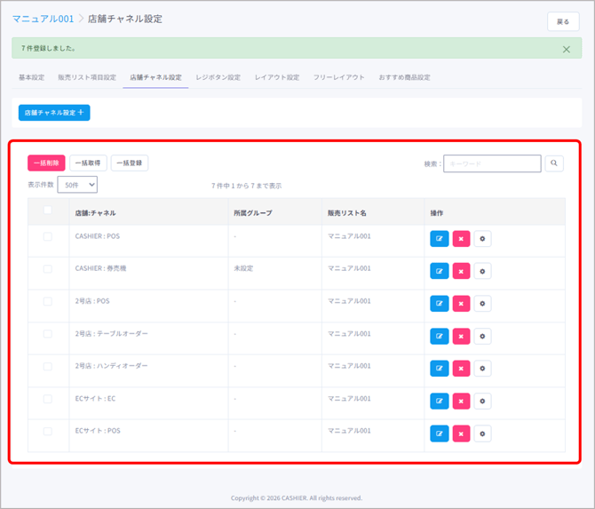The height and width of the screenshot is (509, 595).
Task: Toggle the select-all checkbox in table header
Action: point(48,211)
